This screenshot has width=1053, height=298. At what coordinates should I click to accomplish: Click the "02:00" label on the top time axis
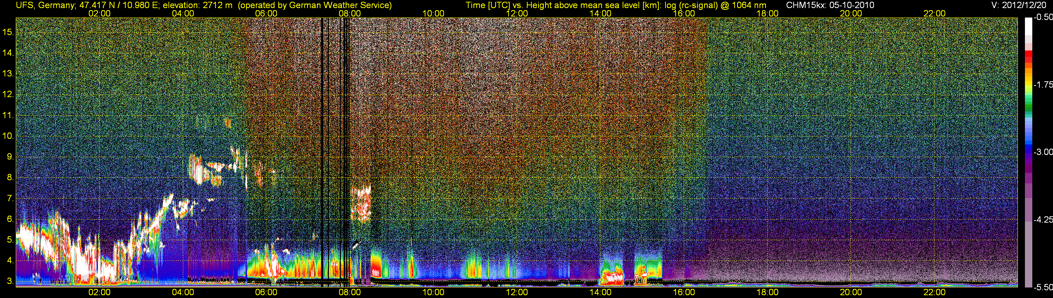(99, 13)
